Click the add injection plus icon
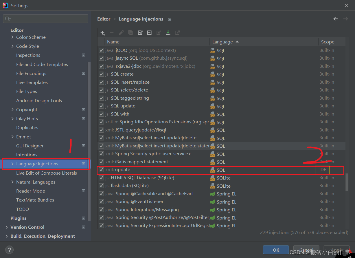Image resolution: width=355 pixels, height=258 pixels. pos(103,32)
